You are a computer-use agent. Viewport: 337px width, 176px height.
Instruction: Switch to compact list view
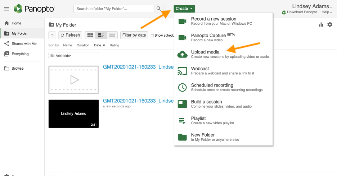click(x=112, y=35)
